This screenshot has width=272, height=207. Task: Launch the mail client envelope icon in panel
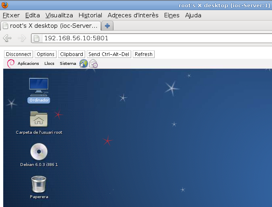pos(94,64)
